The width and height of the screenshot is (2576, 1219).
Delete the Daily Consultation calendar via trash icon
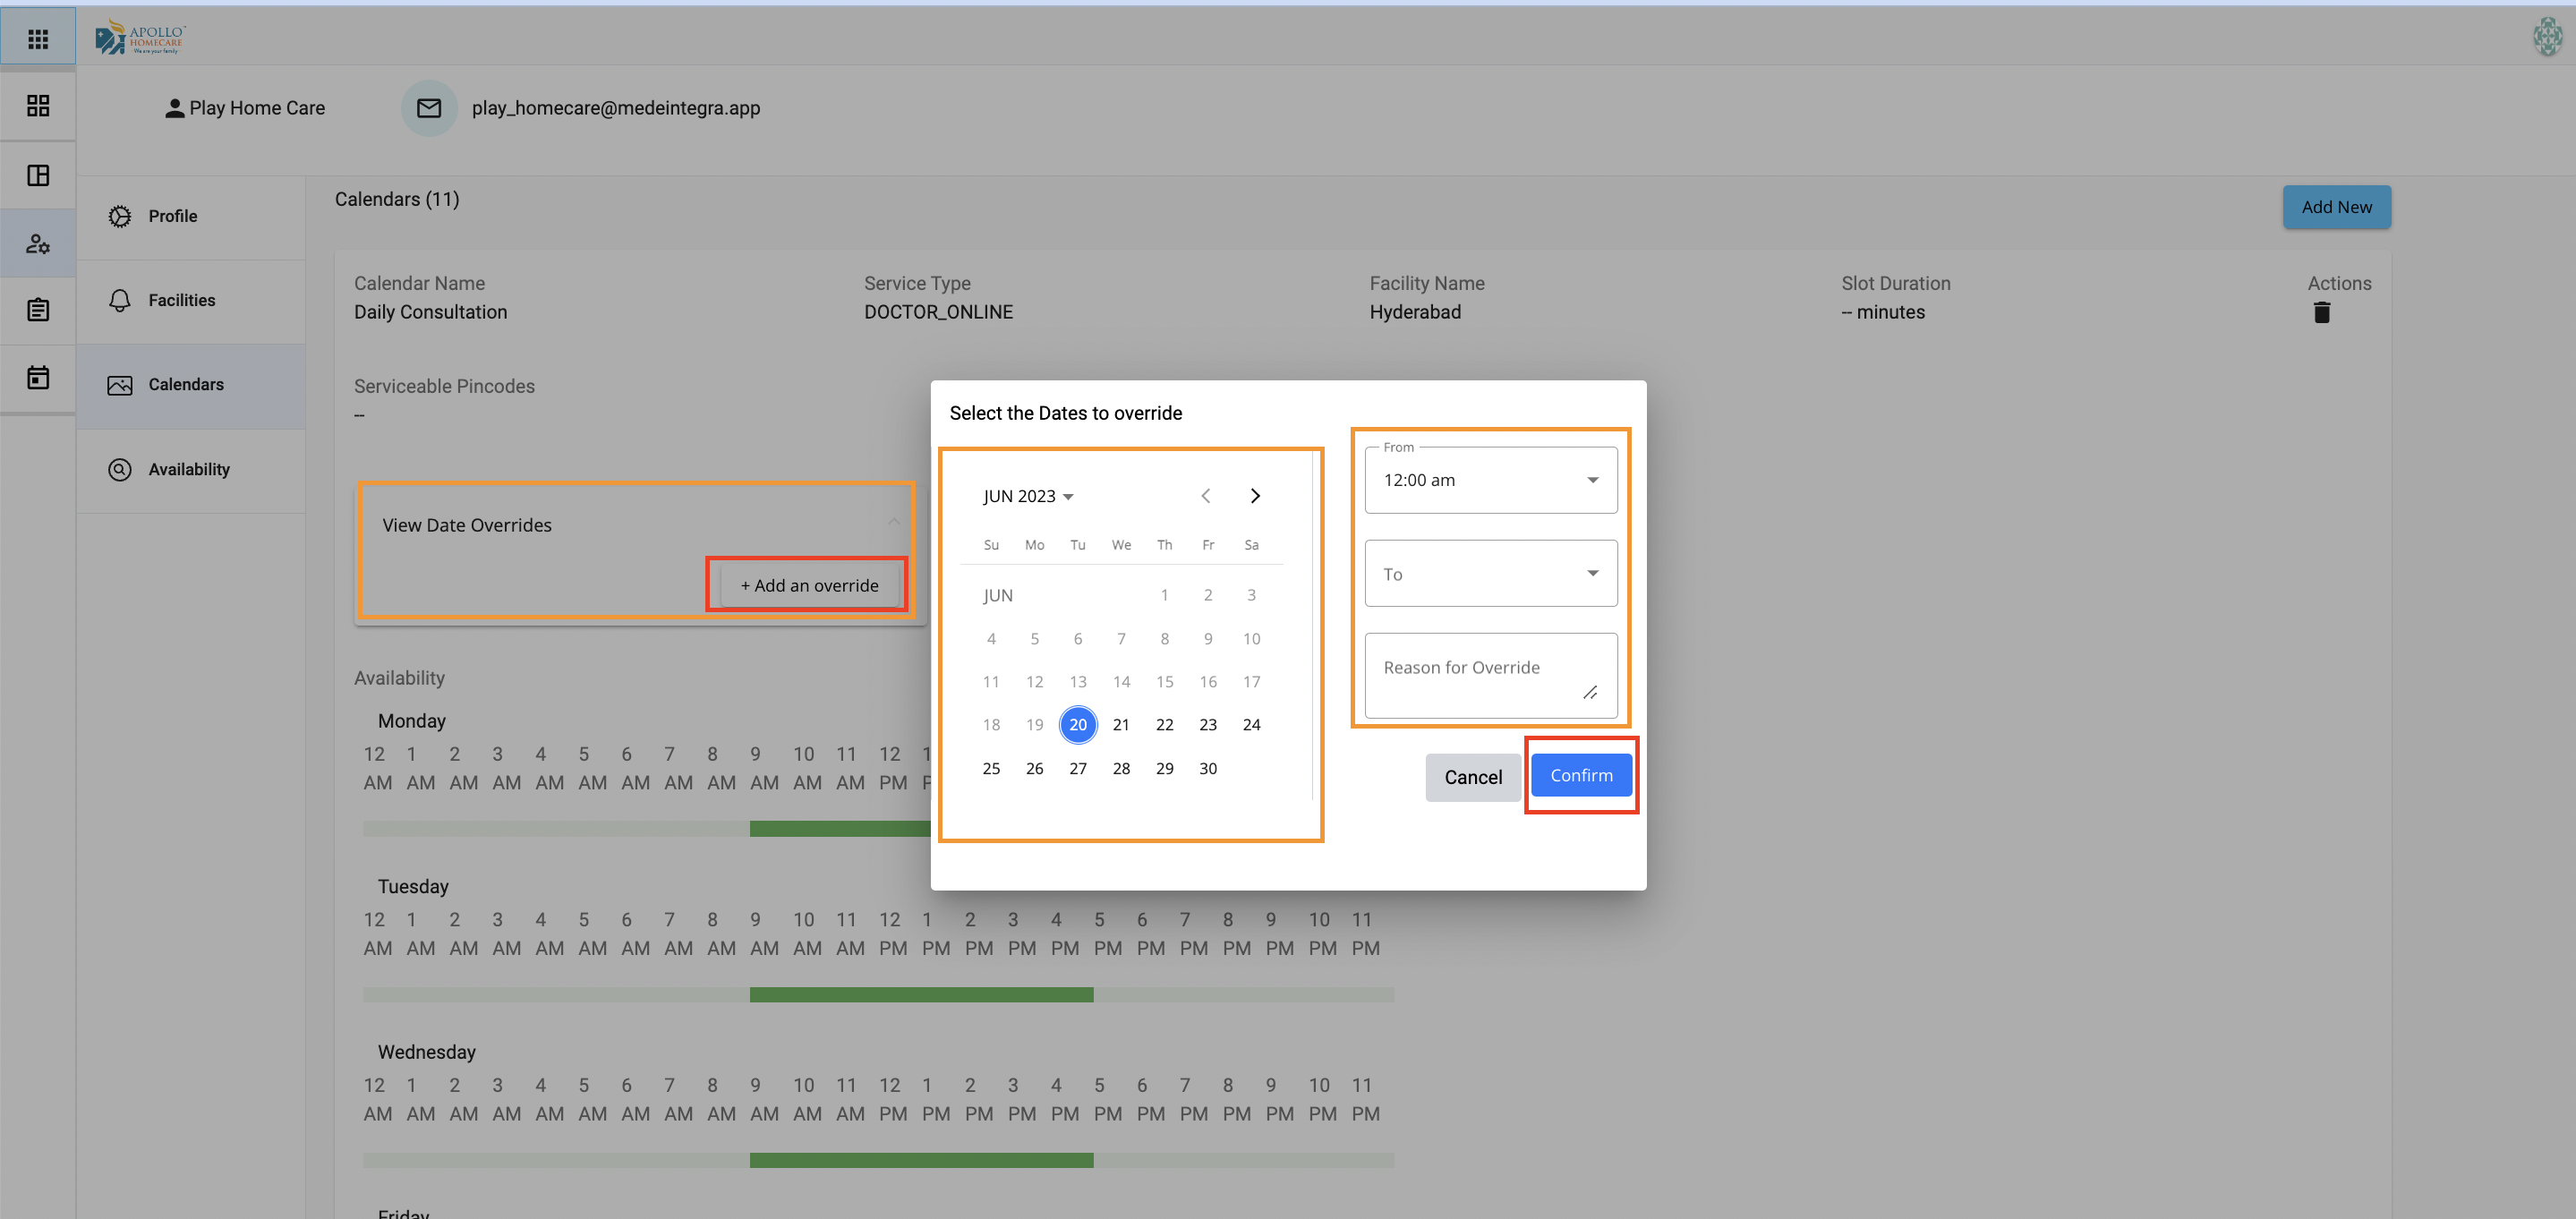[x=2321, y=313]
